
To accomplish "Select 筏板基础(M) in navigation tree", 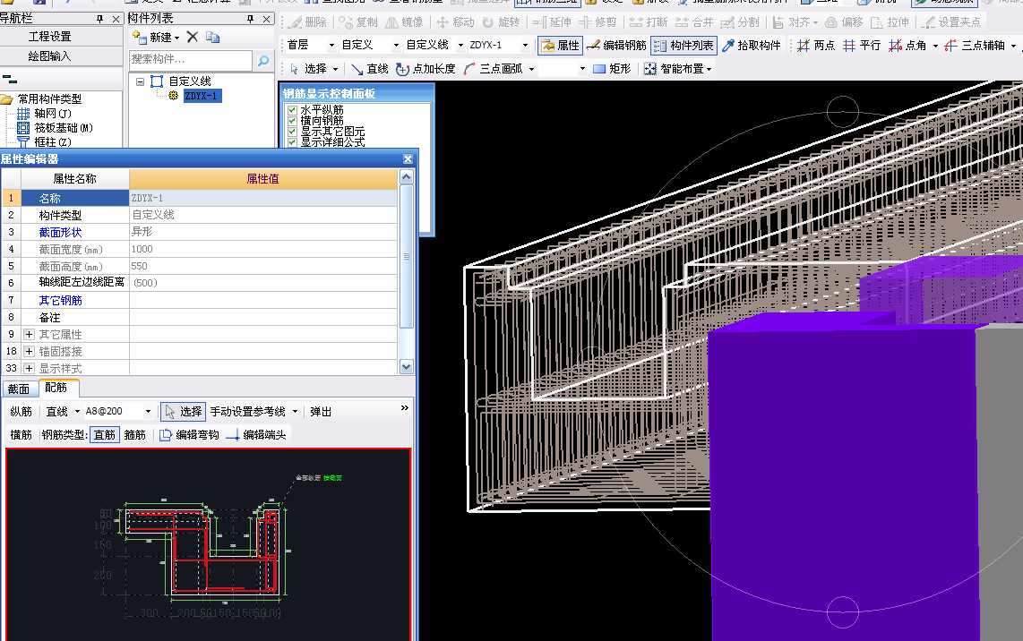I will click(56, 128).
